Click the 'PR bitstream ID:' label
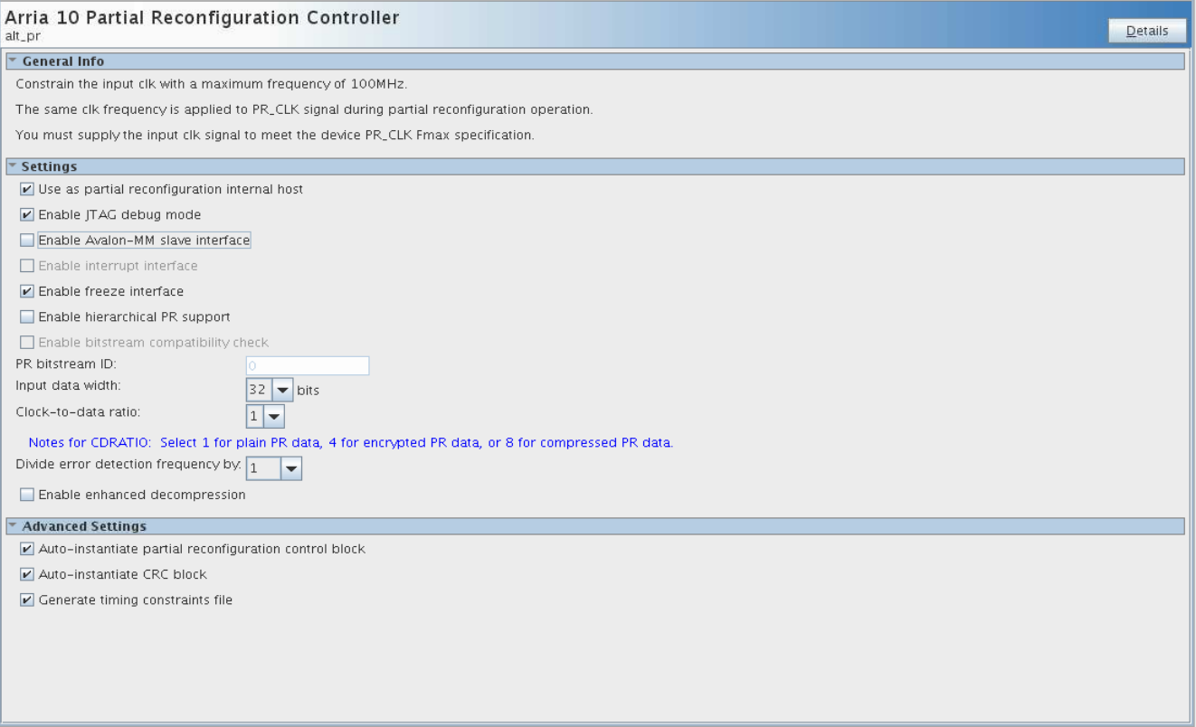The image size is (1196, 727). coord(66,363)
